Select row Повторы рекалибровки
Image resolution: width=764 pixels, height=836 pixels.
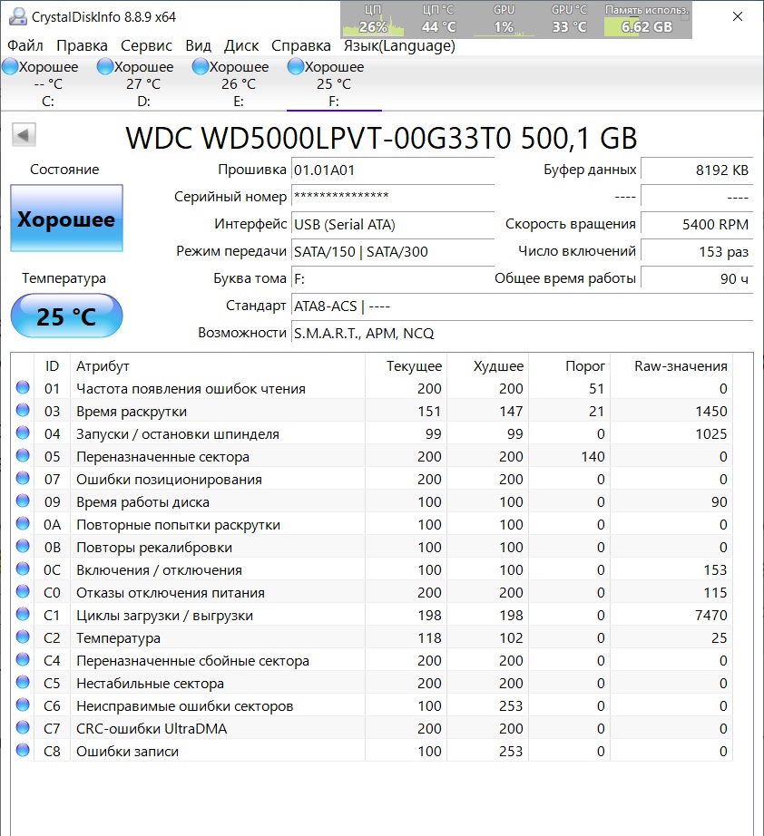tap(372, 547)
